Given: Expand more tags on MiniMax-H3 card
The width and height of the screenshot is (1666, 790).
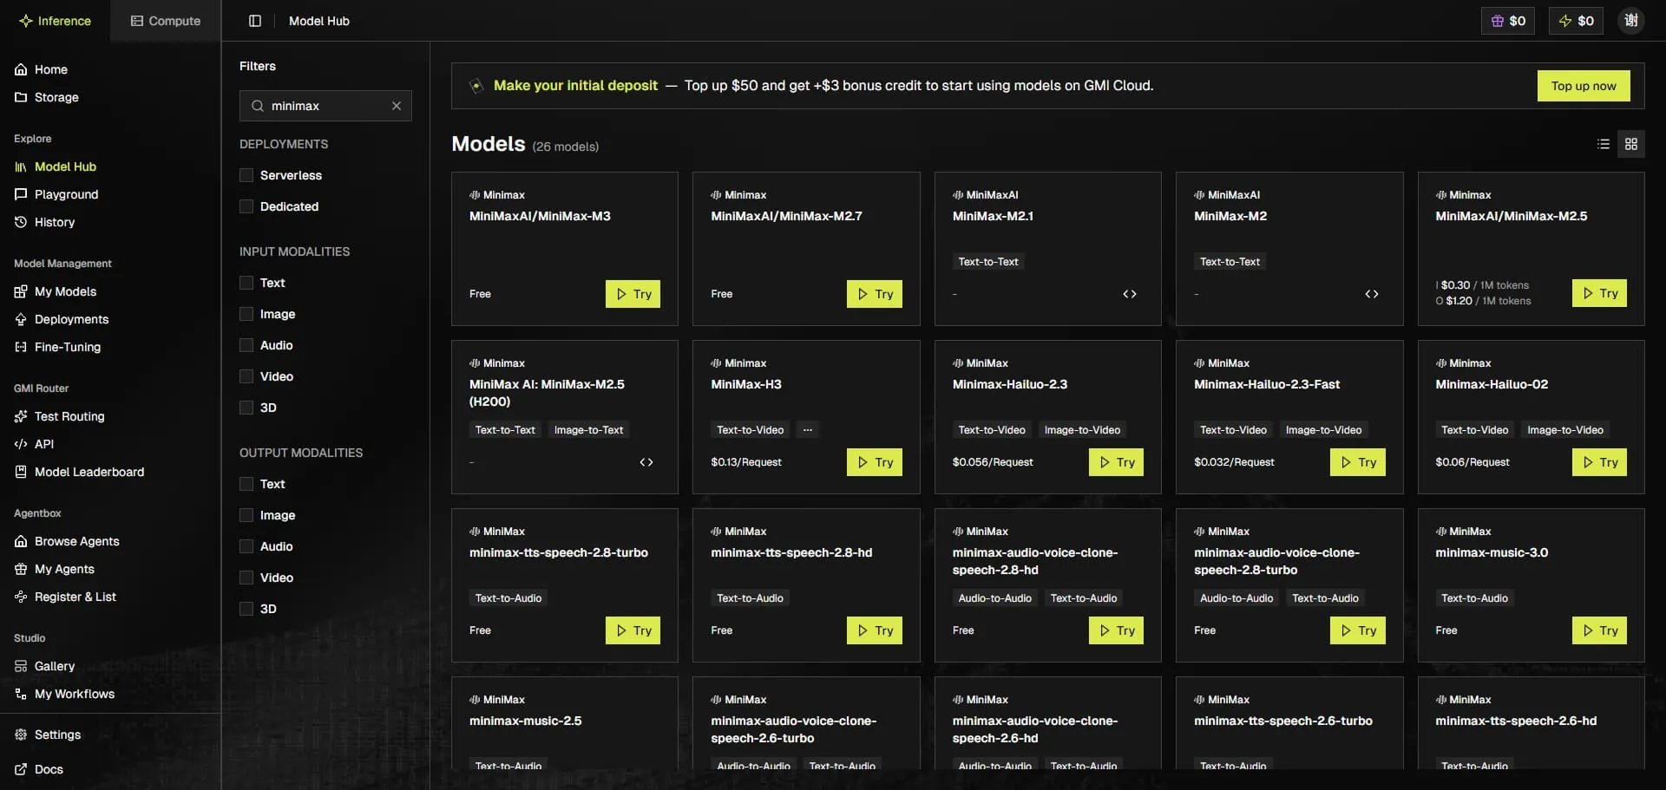Looking at the screenshot, I should (808, 430).
